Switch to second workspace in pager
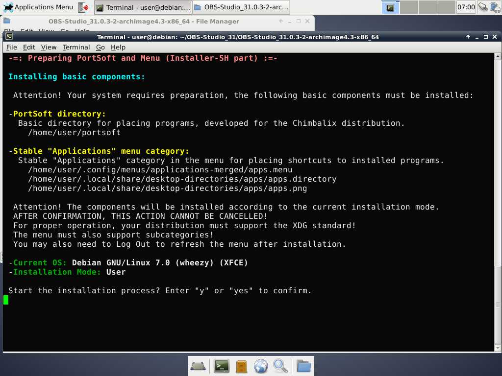 click(409, 7)
